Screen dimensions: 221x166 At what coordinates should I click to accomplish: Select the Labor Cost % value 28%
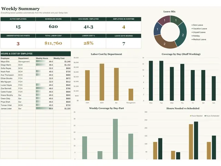click(88, 43)
